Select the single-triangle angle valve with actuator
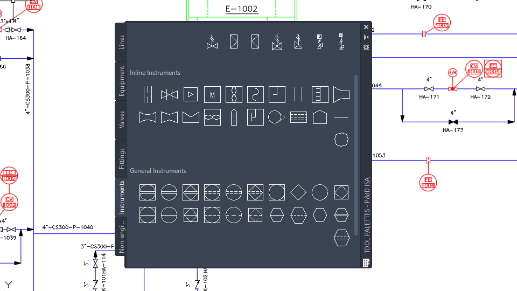 [x=298, y=41]
